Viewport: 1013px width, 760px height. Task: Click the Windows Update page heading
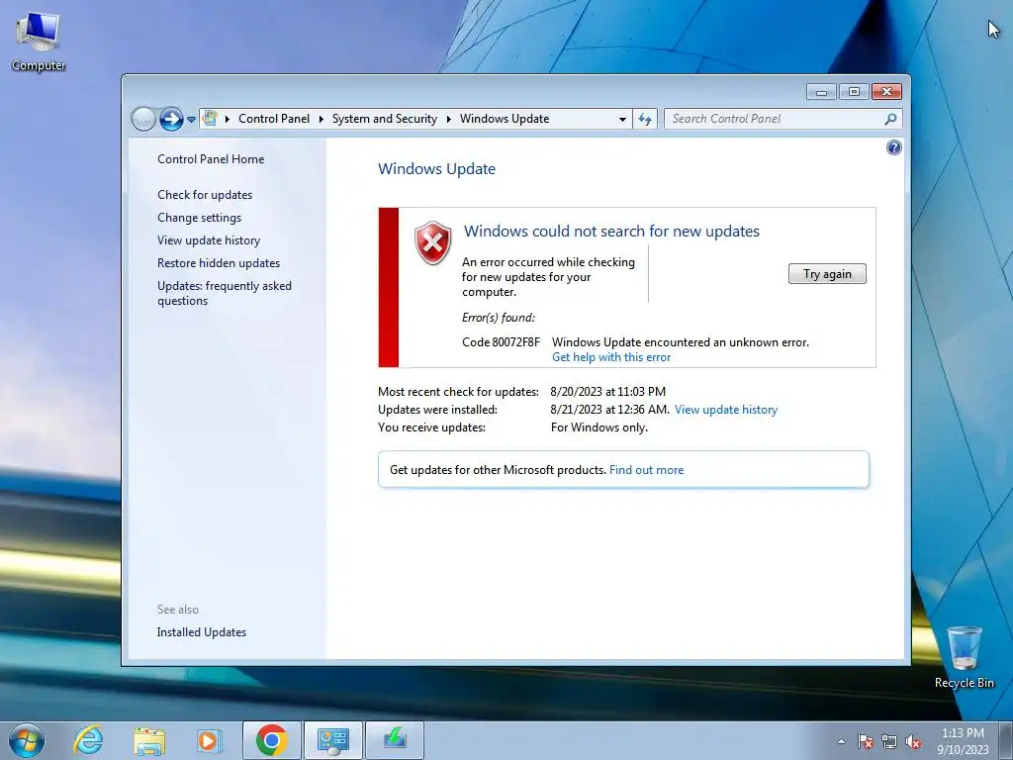coord(436,168)
